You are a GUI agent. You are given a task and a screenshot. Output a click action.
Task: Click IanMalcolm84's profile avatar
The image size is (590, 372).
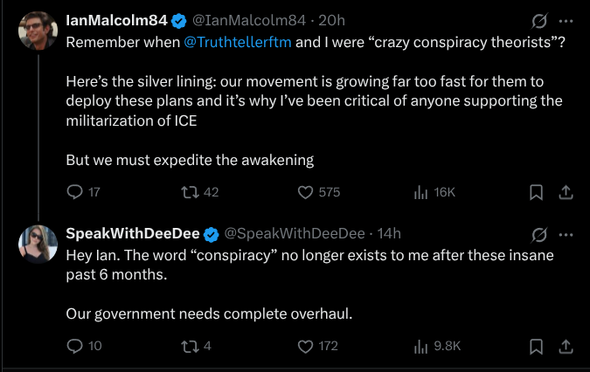pos(38,33)
